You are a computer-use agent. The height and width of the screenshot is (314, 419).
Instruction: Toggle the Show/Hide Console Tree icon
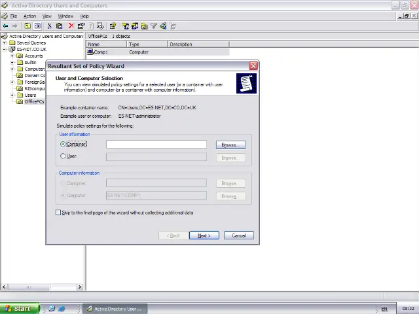(x=37, y=26)
